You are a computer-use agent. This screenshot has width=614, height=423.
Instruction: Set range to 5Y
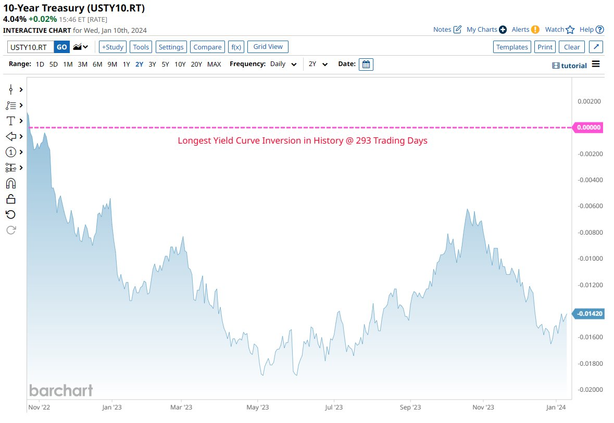point(165,64)
